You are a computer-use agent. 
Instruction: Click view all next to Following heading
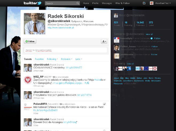coord(130,64)
